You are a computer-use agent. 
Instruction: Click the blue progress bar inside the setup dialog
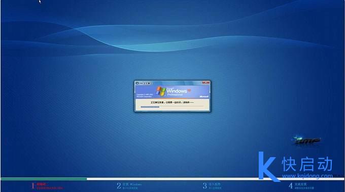pos(150,107)
